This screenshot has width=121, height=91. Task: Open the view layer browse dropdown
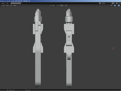(x=117, y=3)
